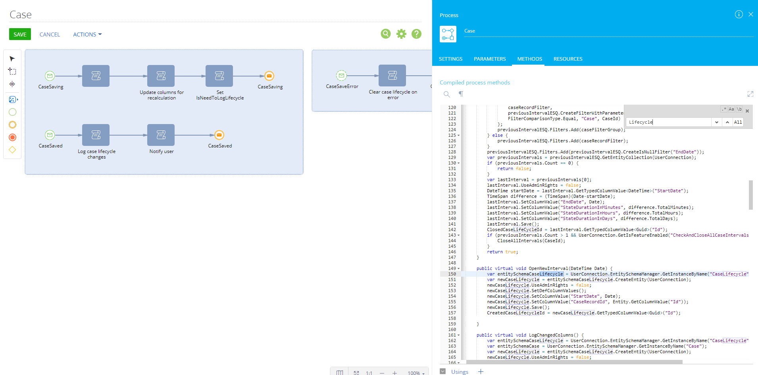
Task: Select the CaseSaved start message event
Action: pyautogui.click(x=50, y=135)
